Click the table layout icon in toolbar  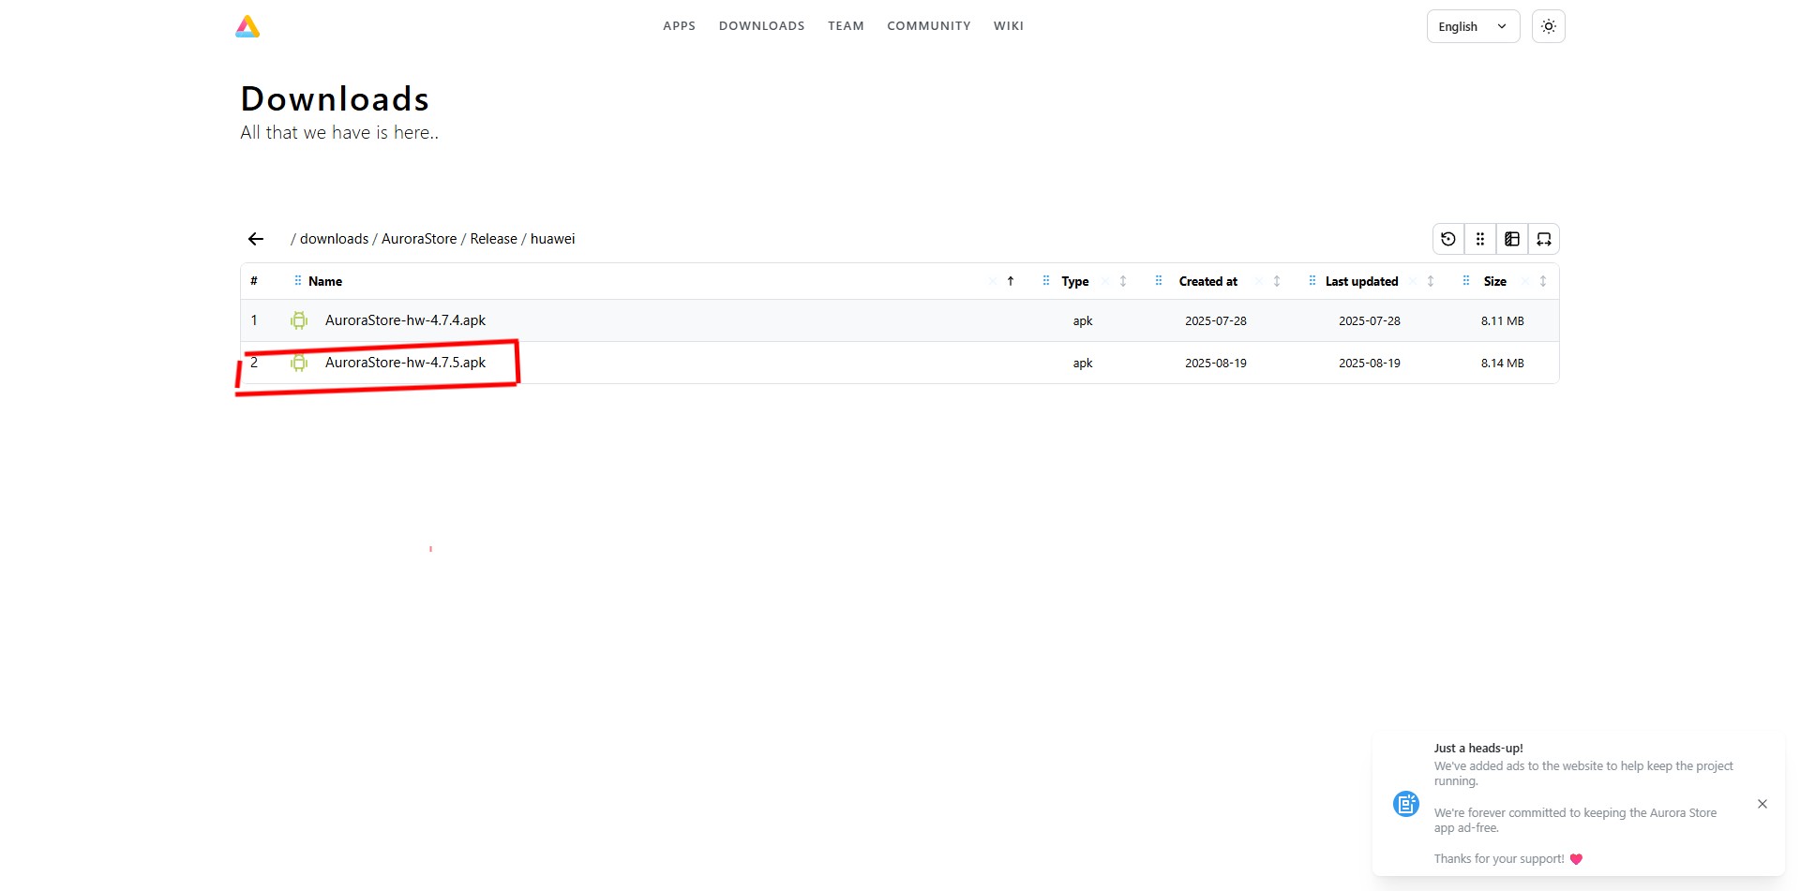1512,239
